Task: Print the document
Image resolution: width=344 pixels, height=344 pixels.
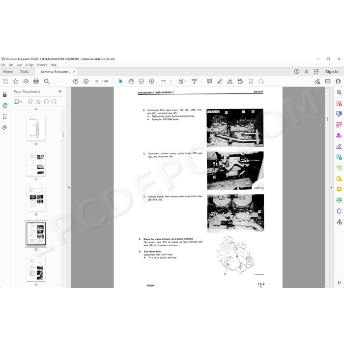Action: coord(36,82)
